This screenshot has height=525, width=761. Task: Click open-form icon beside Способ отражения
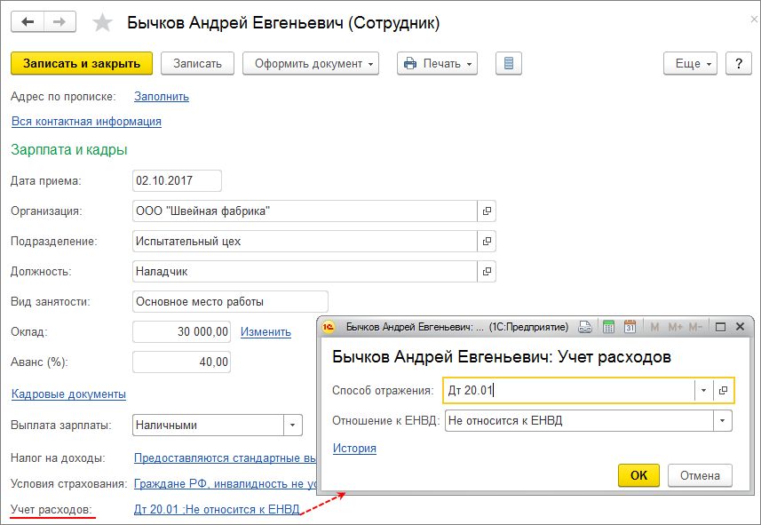(x=724, y=390)
